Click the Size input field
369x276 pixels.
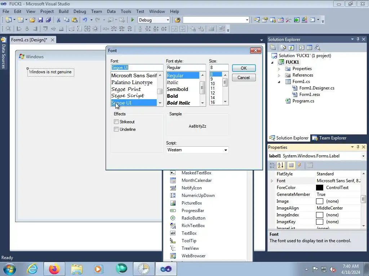coord(219,68)
